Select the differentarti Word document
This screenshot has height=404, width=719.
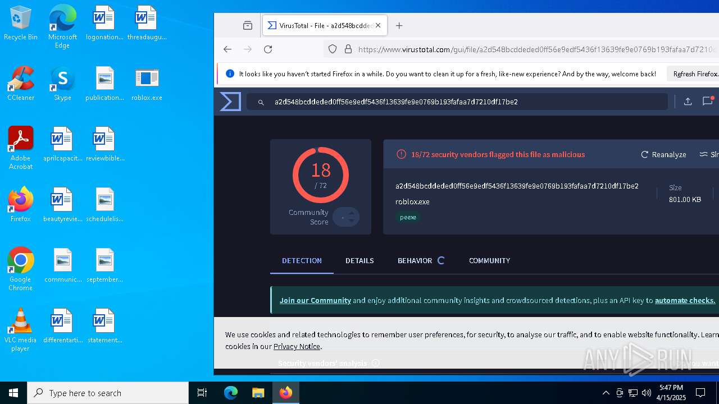(x=62, y=326)
